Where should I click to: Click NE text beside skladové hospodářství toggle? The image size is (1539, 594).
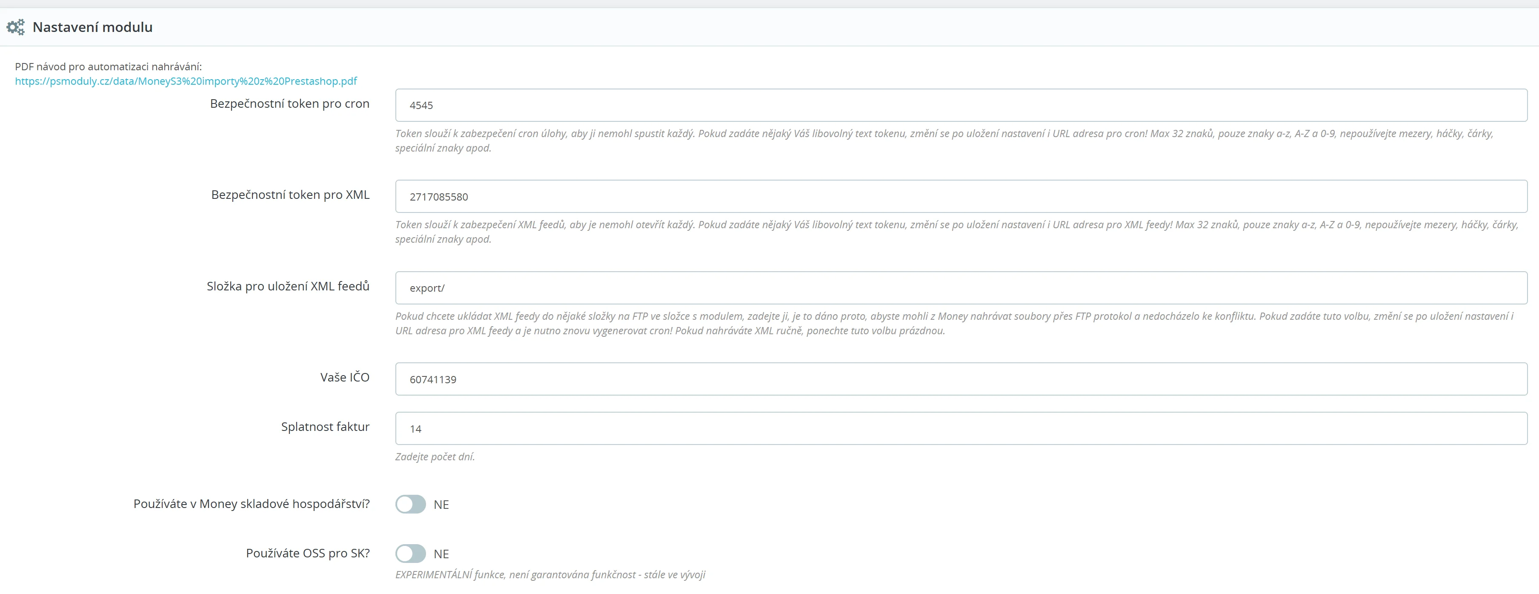[441, 505]
